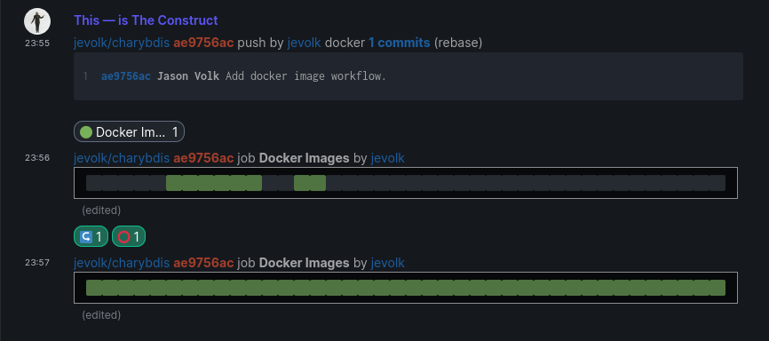This screenshot has height=341, width=769.
Task: Open red ae9756ac hash in push message
Action: [x=203, y=44]
